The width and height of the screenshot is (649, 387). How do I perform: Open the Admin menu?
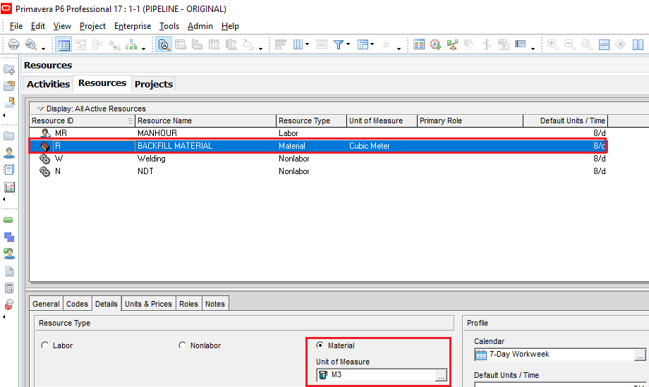point(200,26)
